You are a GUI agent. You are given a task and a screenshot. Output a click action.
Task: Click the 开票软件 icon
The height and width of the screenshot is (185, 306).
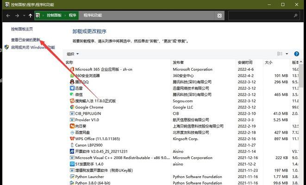point(72,151)
